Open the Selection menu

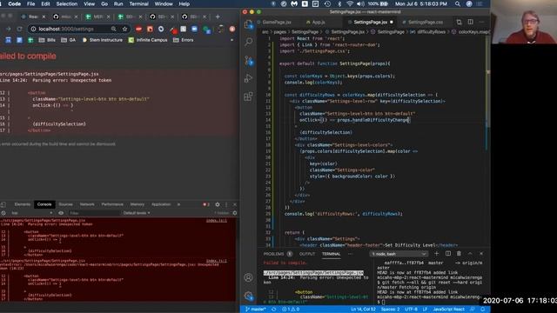[x=67, y=3]
